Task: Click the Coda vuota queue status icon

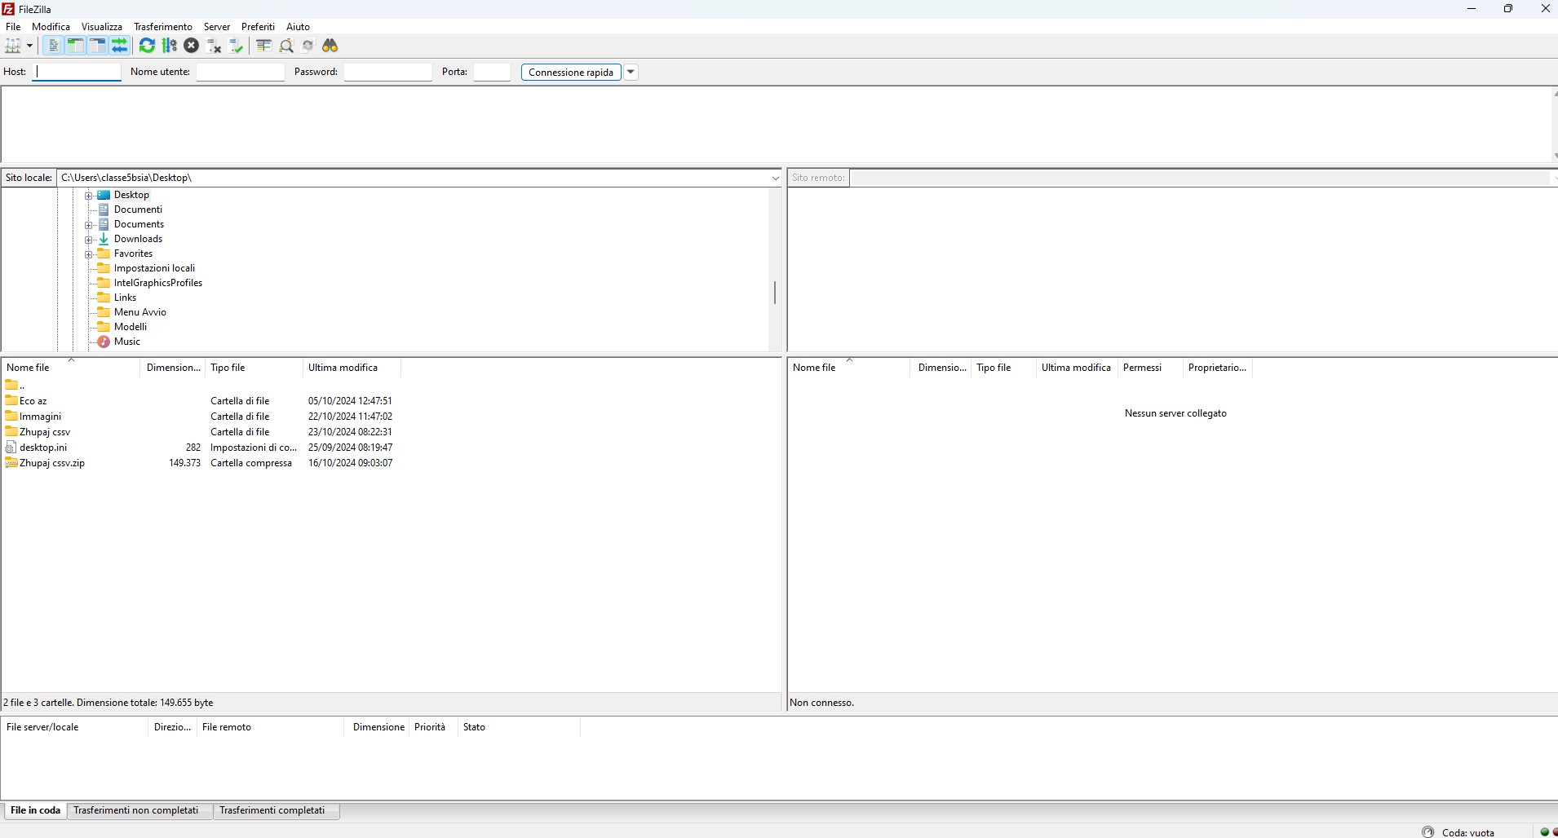Action: coord(1427,831)
